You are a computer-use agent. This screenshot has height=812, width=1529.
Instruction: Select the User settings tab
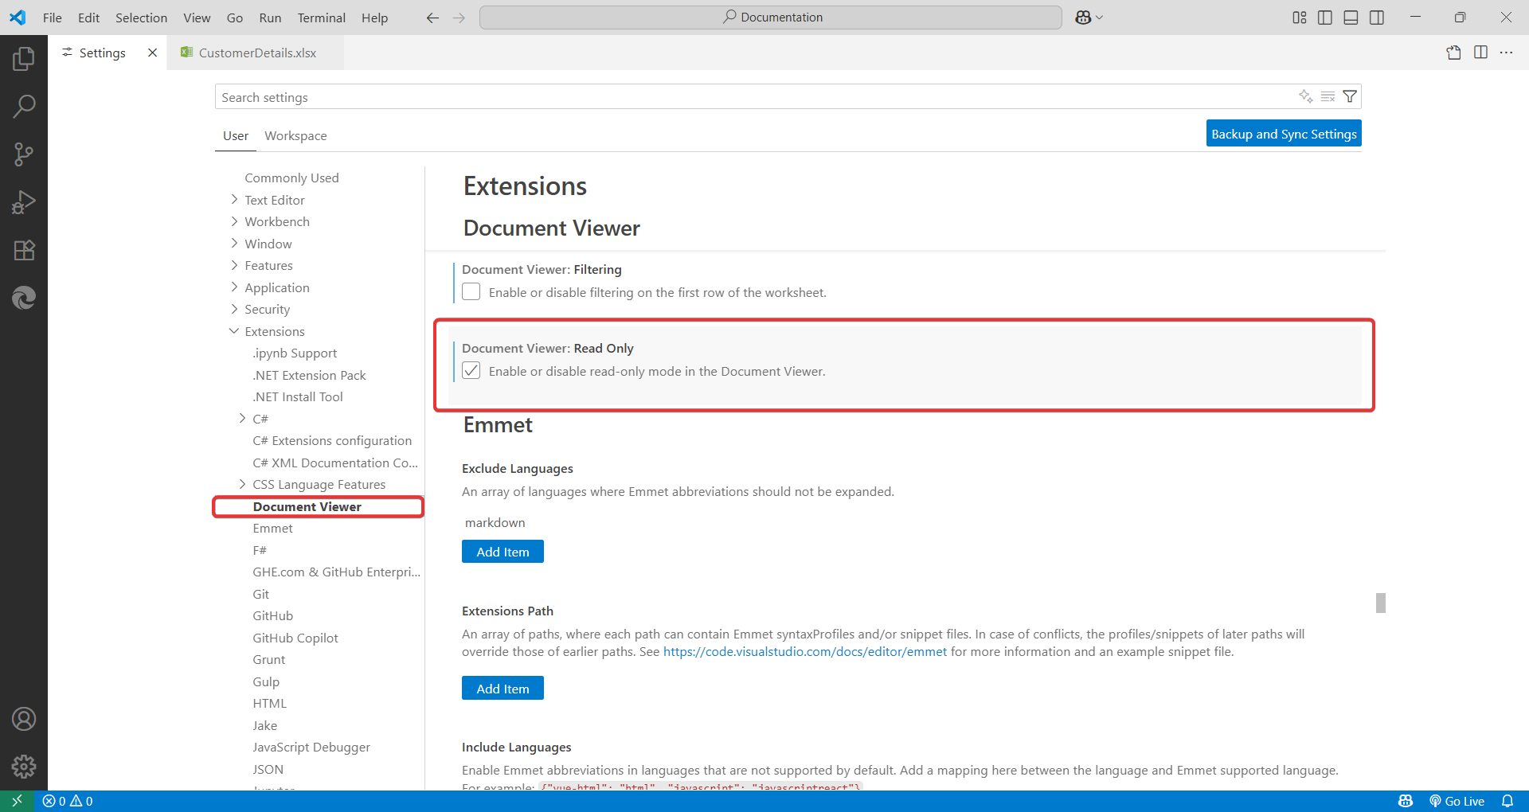(236, 135)
